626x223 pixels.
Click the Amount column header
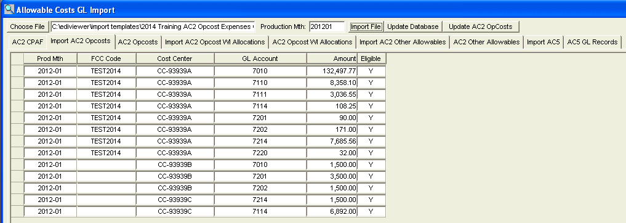click(x=332, y=59)
